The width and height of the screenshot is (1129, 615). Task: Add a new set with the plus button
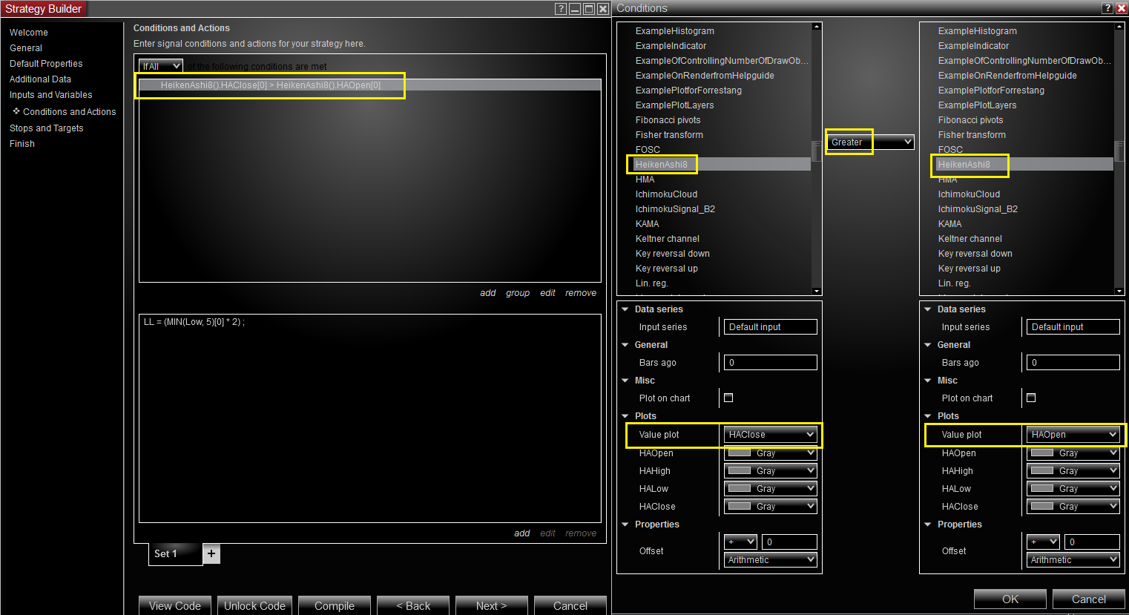[211, 553]
